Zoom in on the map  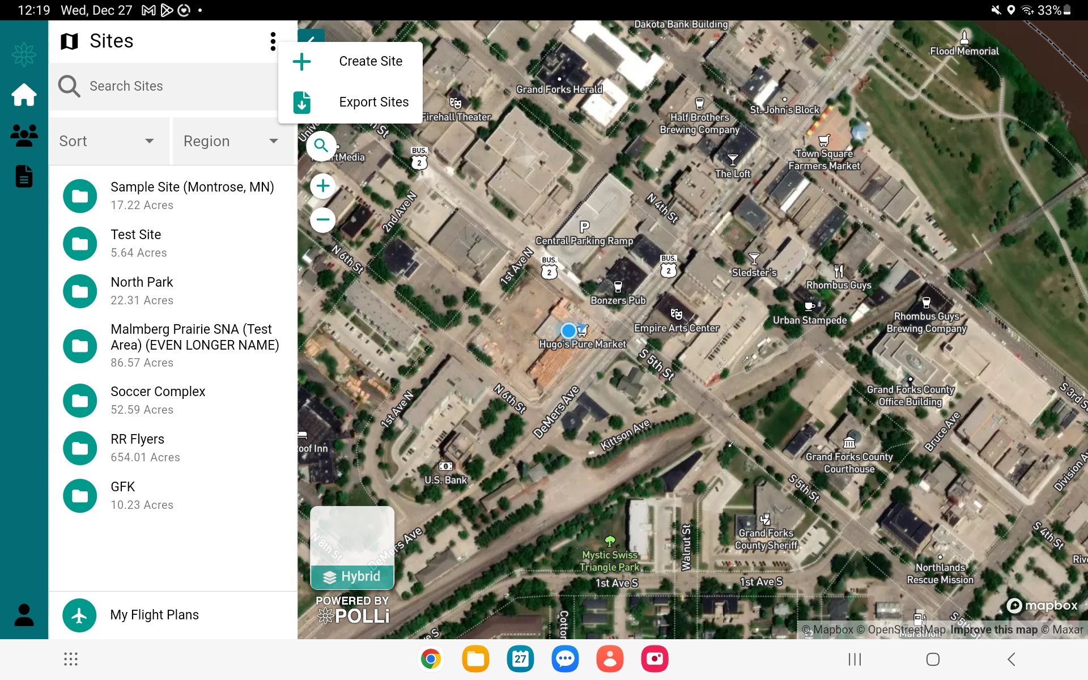(x=323, y=186)
